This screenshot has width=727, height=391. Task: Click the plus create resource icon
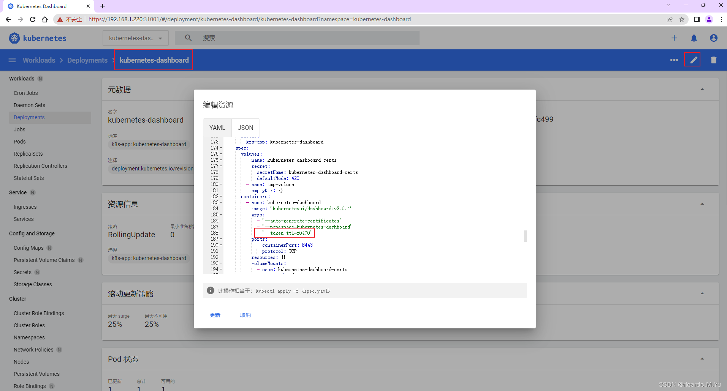tap(674, 38)
